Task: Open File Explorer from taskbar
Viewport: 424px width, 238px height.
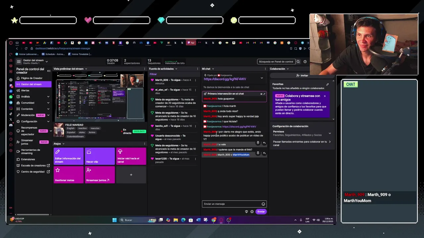Action: pyautogui.click(x=176, y=220)
